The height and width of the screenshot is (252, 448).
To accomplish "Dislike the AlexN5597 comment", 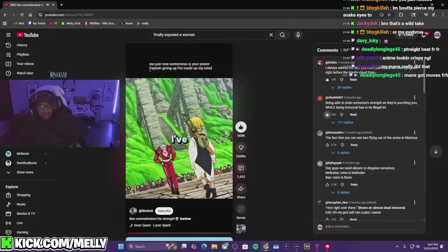I will coord(342,114).
